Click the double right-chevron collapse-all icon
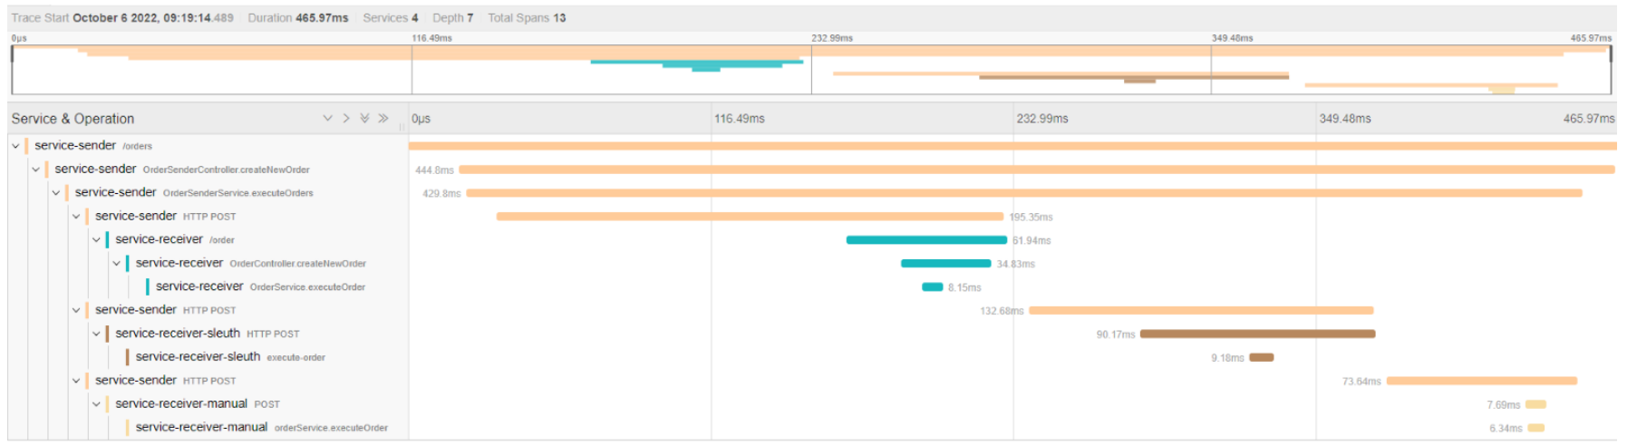Image resolution: width=1637 pixels, height=446 pixels. 383,119
